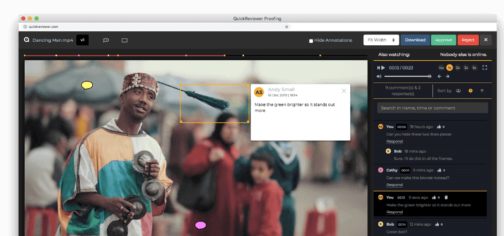Enter fullscreen with the expand icon
This screenshot has height=236, width=504.
click(484, 68)
